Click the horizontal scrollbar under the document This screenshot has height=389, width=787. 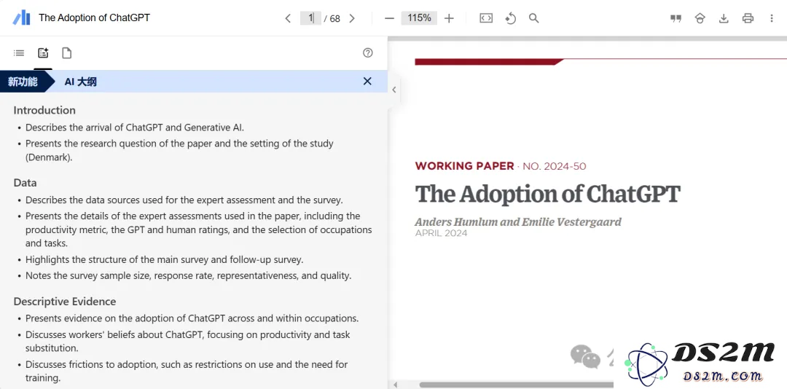click(516, 385)
